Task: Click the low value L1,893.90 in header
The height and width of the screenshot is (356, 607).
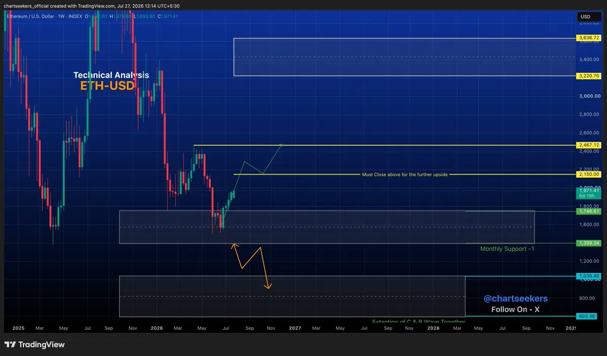Action: 145,16
